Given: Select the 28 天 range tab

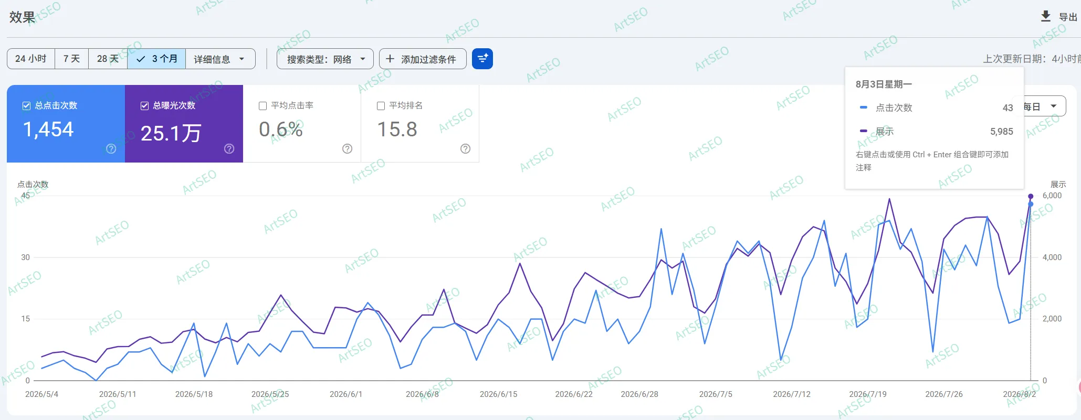Looking at the screenshot, I should 108,59.
